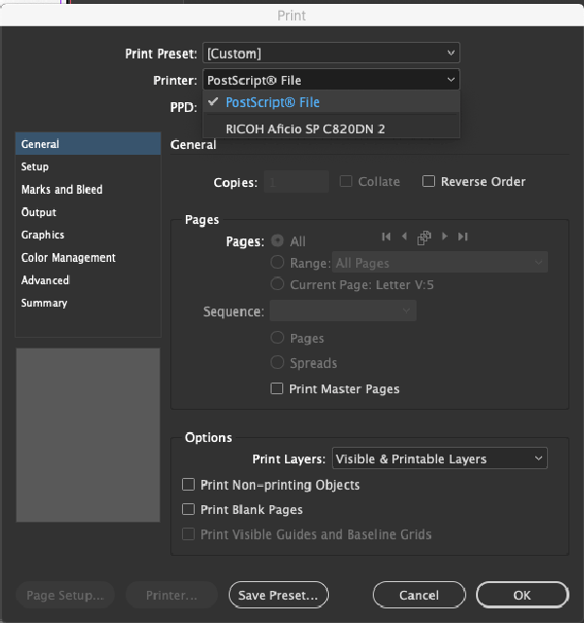Open the Marks and Bleed category
The image size is (584, 623).
point(89,190)
